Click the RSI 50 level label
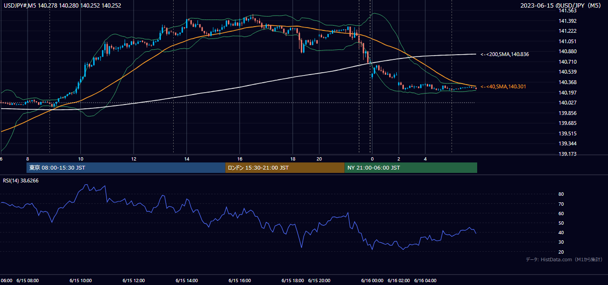 [x=561, y=223]
